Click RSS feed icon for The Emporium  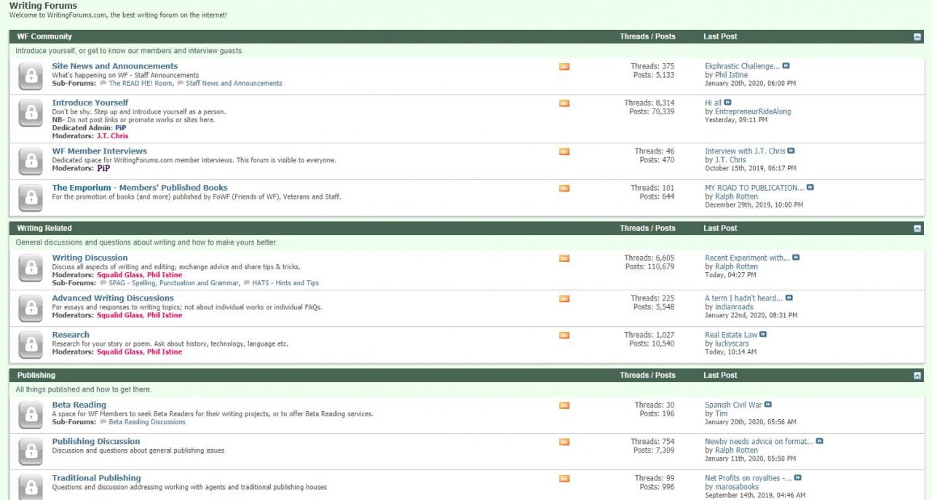(x=564, y=189)
